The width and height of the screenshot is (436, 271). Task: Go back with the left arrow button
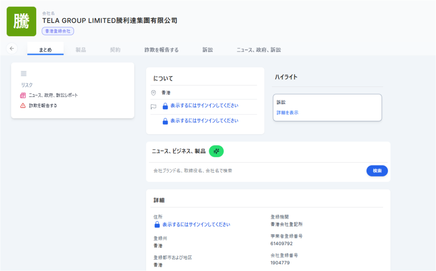tap(12, 48)
